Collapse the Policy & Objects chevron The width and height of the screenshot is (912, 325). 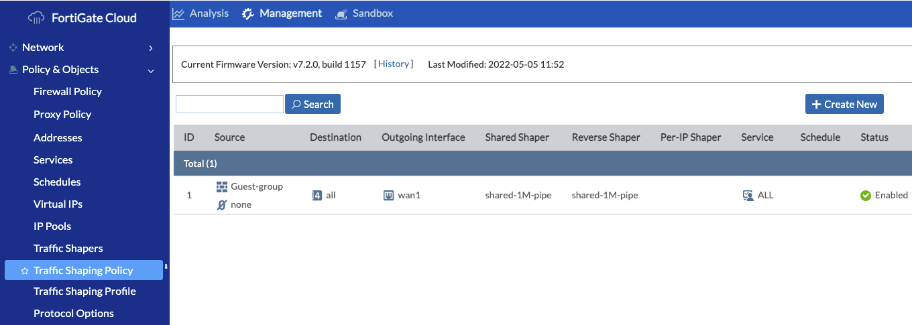[151, 70]
